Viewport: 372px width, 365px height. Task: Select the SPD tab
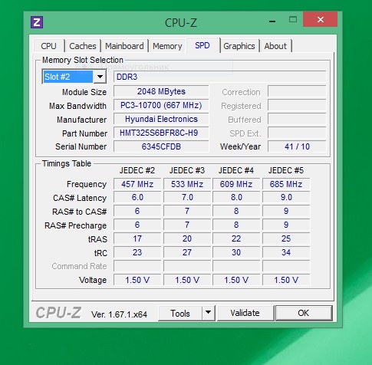(202, 45)
